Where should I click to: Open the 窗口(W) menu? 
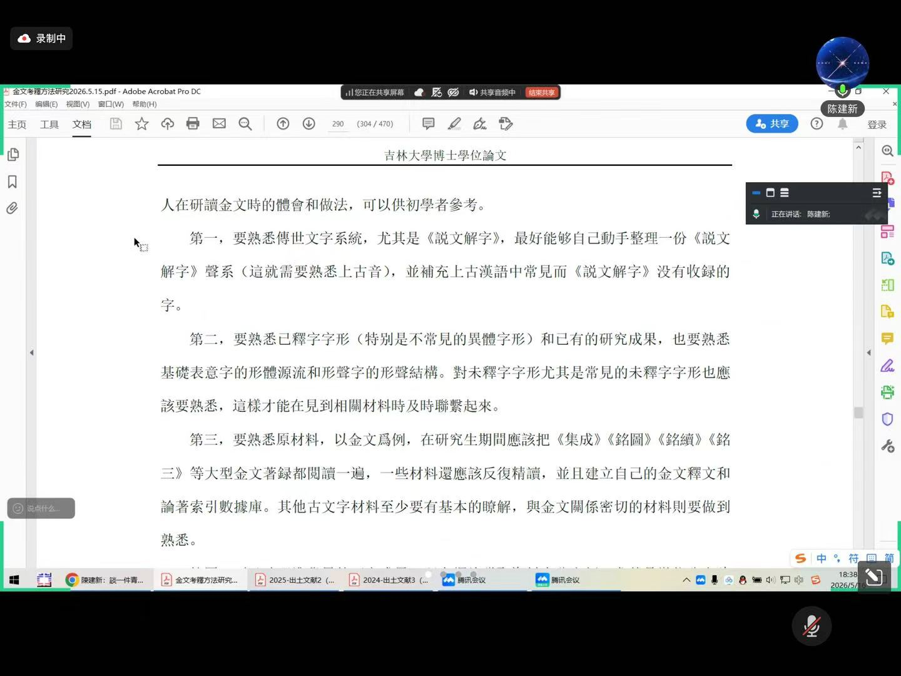coord(111,105)
